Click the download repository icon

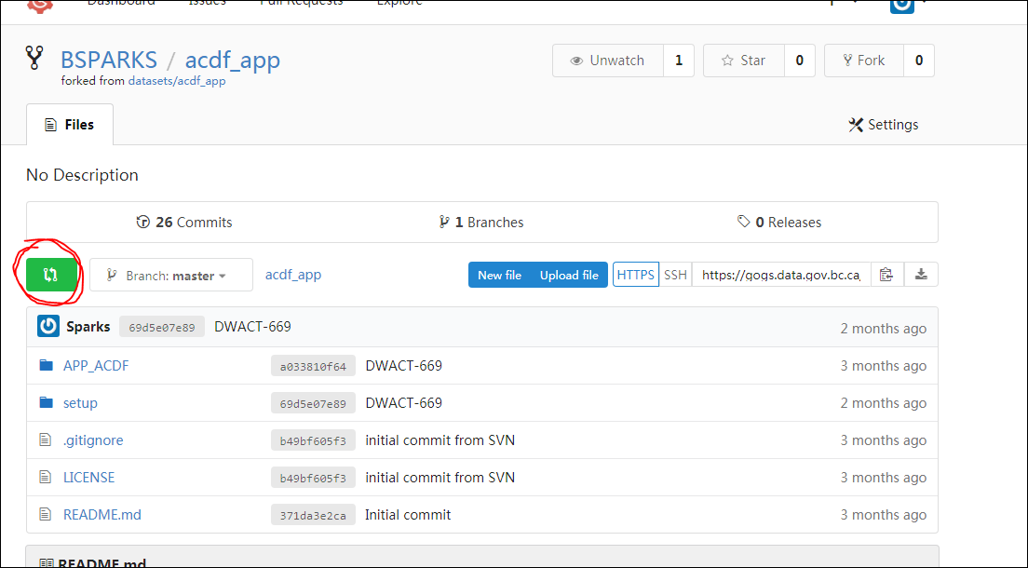tap(921, 275)
